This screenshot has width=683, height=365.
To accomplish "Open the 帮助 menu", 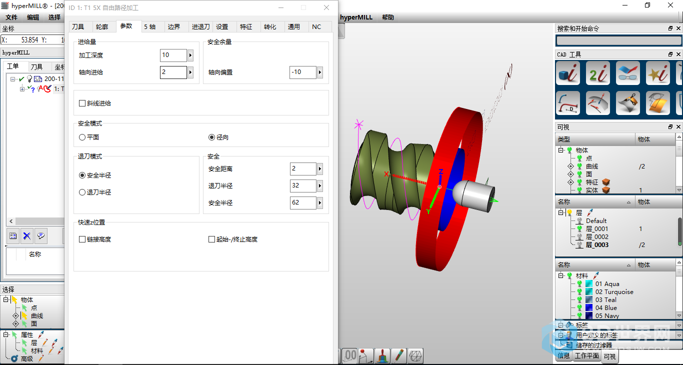I will tap(387, 17).
